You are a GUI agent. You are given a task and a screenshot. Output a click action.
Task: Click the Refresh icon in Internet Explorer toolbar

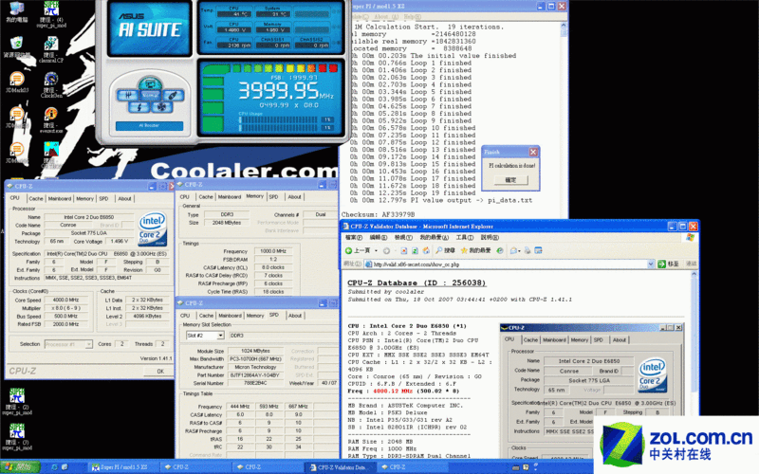[x=415, y=250]
